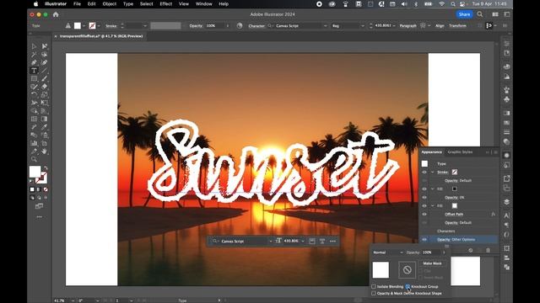Screen dimensions: 540x303
Task: Select the Zoom magnifier tool
Action: [34, 159]
